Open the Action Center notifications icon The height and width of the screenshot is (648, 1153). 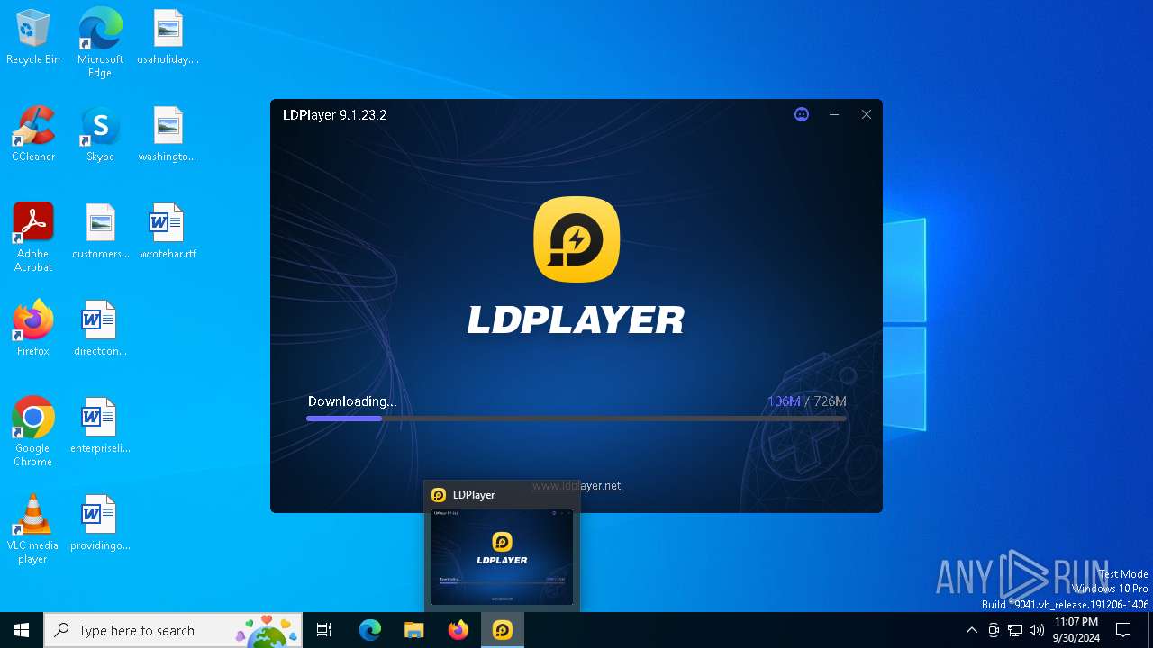pos(1123,630)
